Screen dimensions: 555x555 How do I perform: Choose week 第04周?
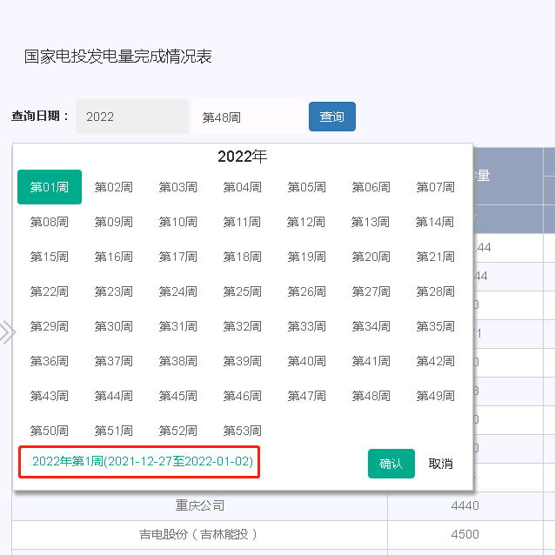coord(243,187)
